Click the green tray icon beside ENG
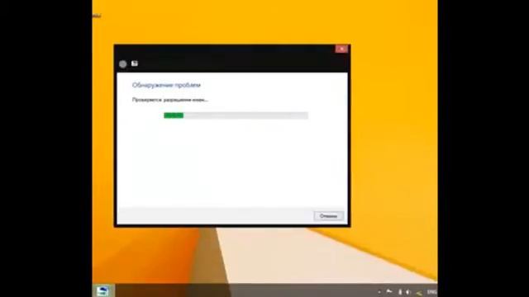Image resolution: width=529 pixels, height=297 pixels. coord(419,293)
